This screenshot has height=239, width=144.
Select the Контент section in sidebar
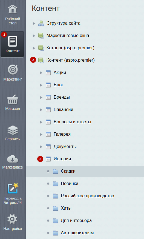(x=12, y=44)
